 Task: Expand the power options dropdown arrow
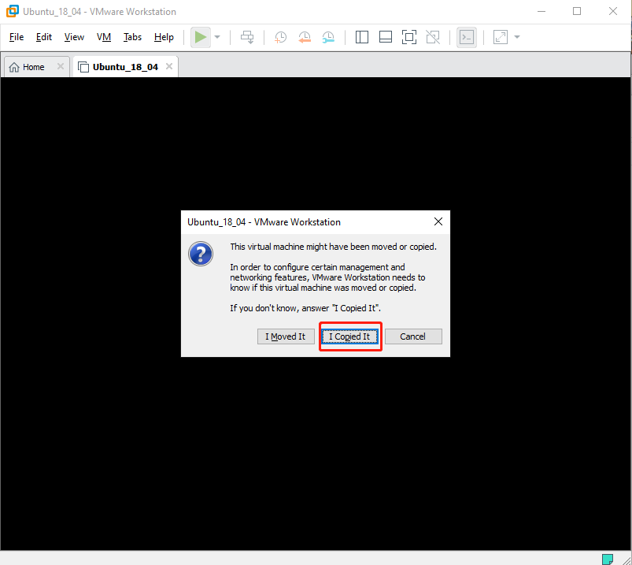tap(217, 37)
